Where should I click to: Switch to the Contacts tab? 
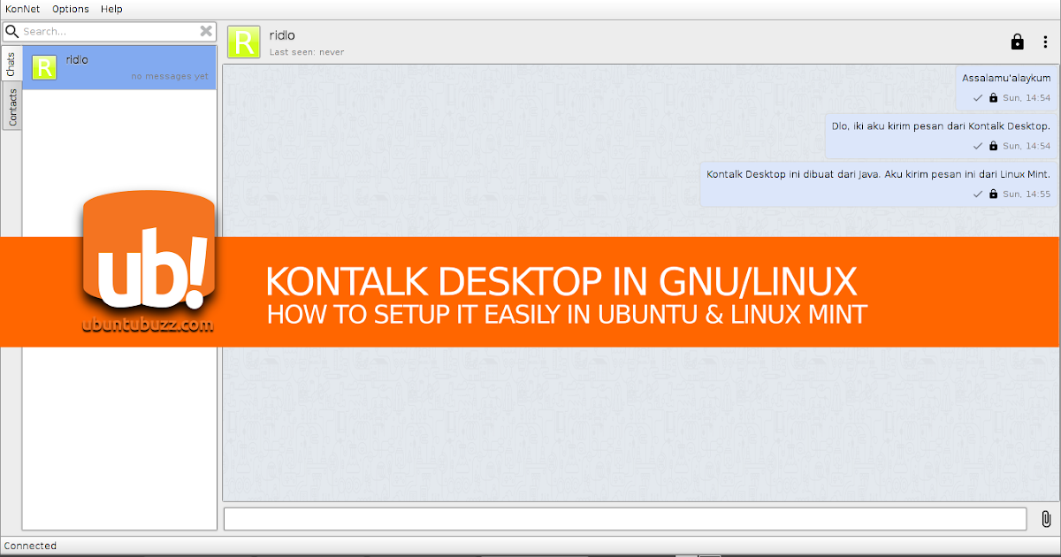(11, 106)
